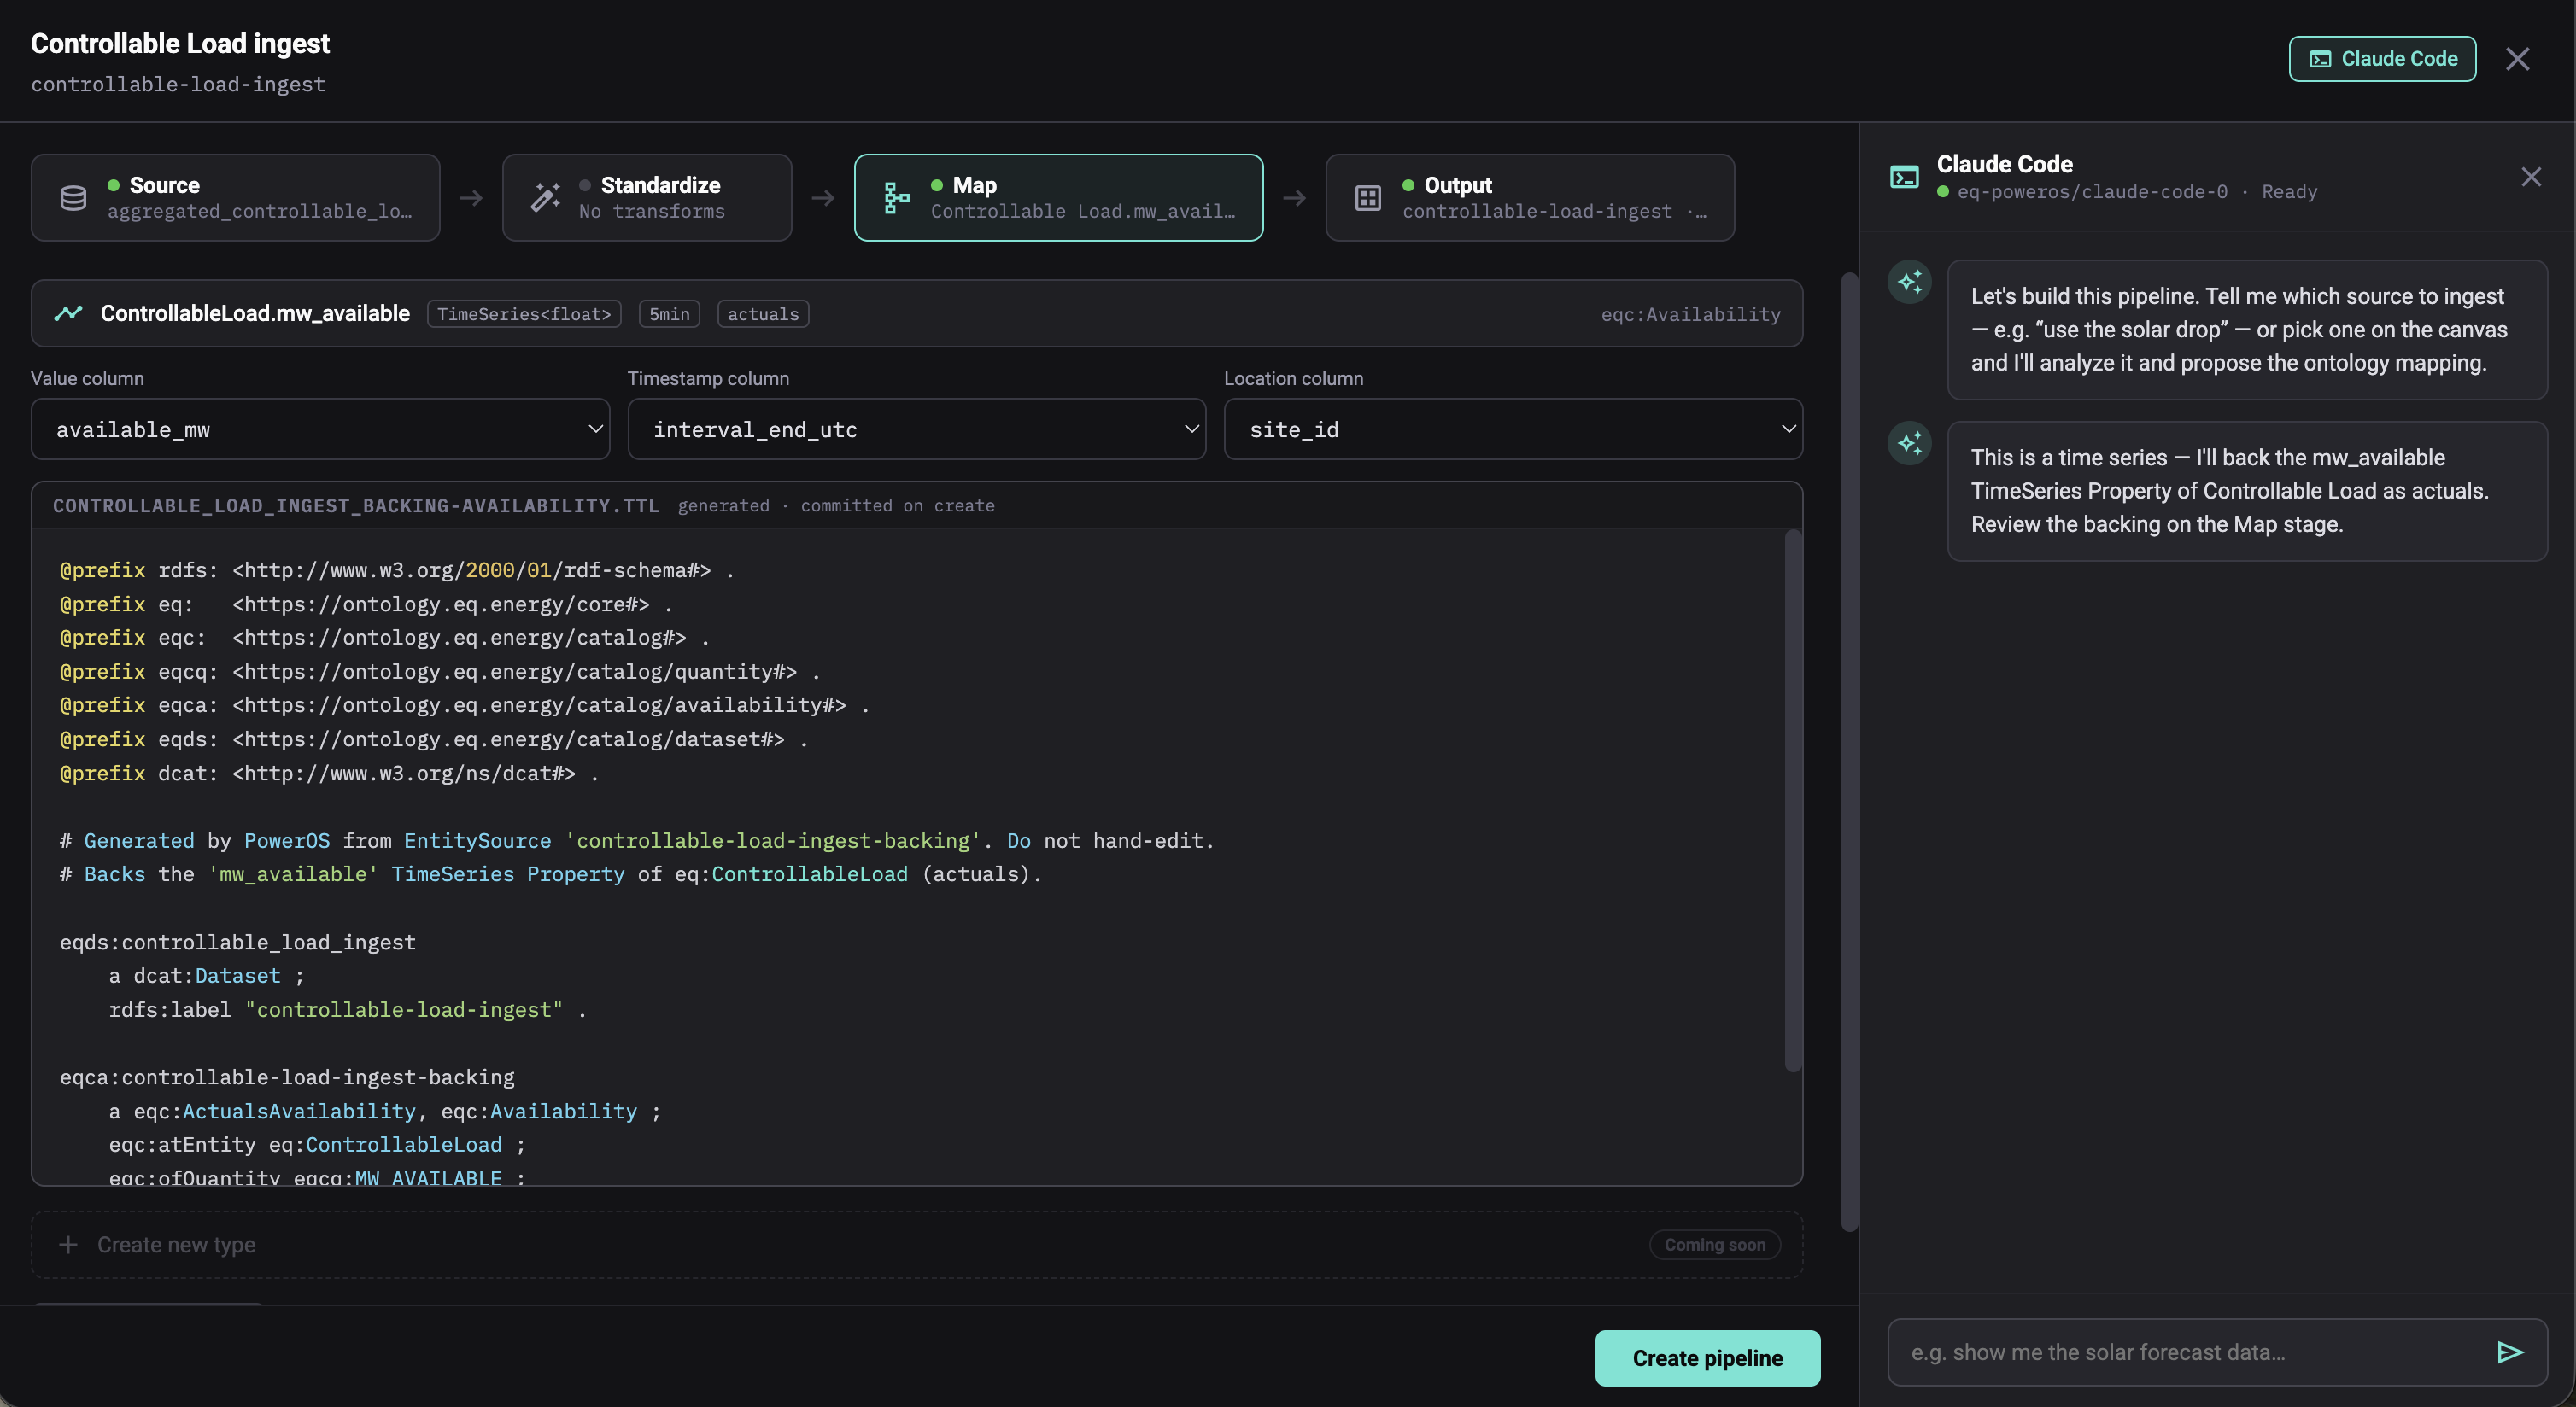Open the Timestamp column dropdown interval_end_utc
This screenshot has width=2576, height=1407.
tap(916, 429)
